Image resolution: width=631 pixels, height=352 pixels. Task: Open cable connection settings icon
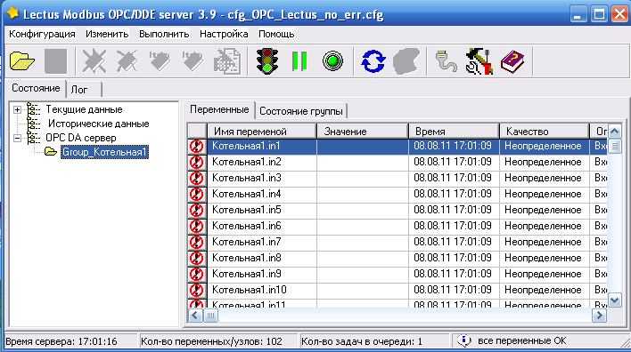[x=446, y=61]
